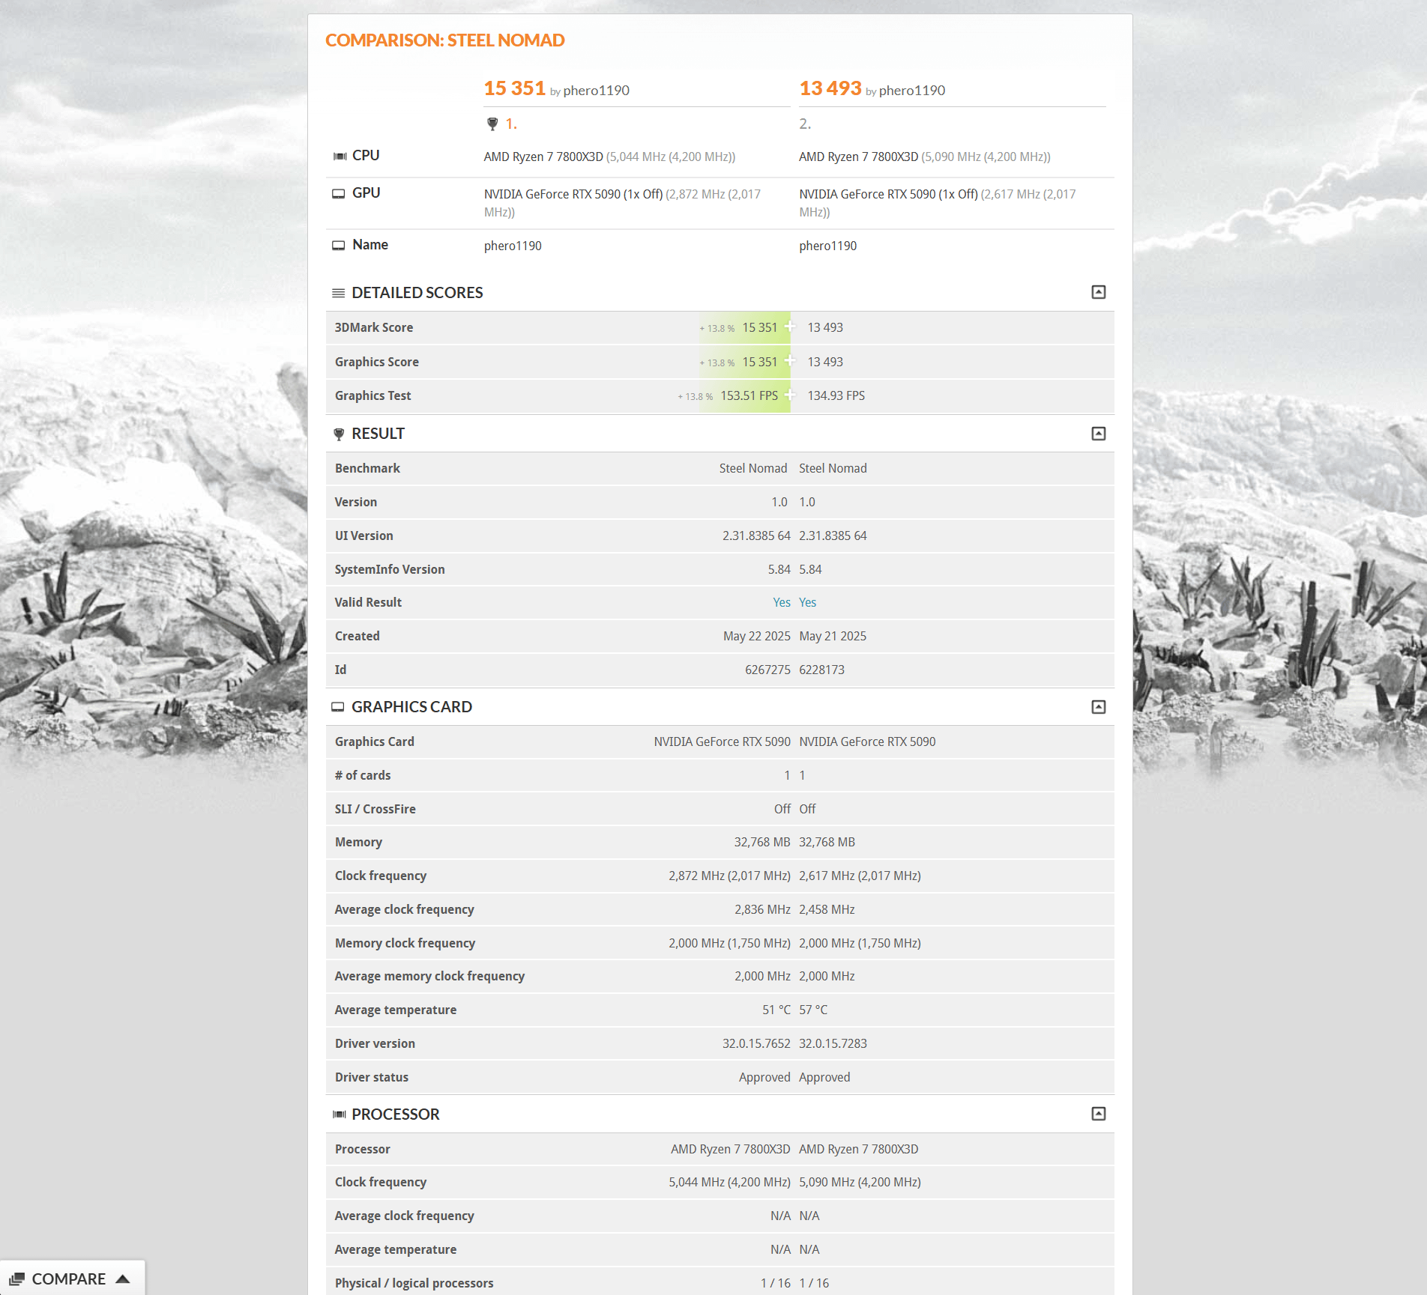The width and height of the screenshot is (1427, 1295).
Task: Click the Processor section chip icon
Action: [x=340, y=1114]
